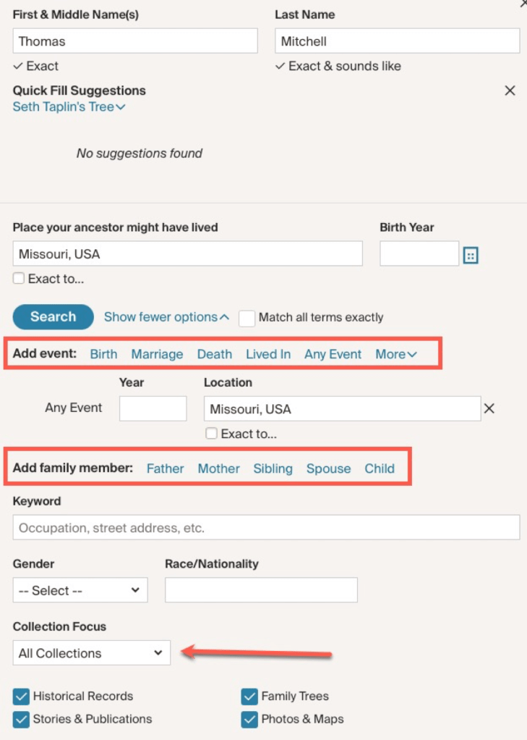Collapse with Show fewer options
The width and height of the screenshot is (527, 740).
pyautogui.click(x=166, y=317)
